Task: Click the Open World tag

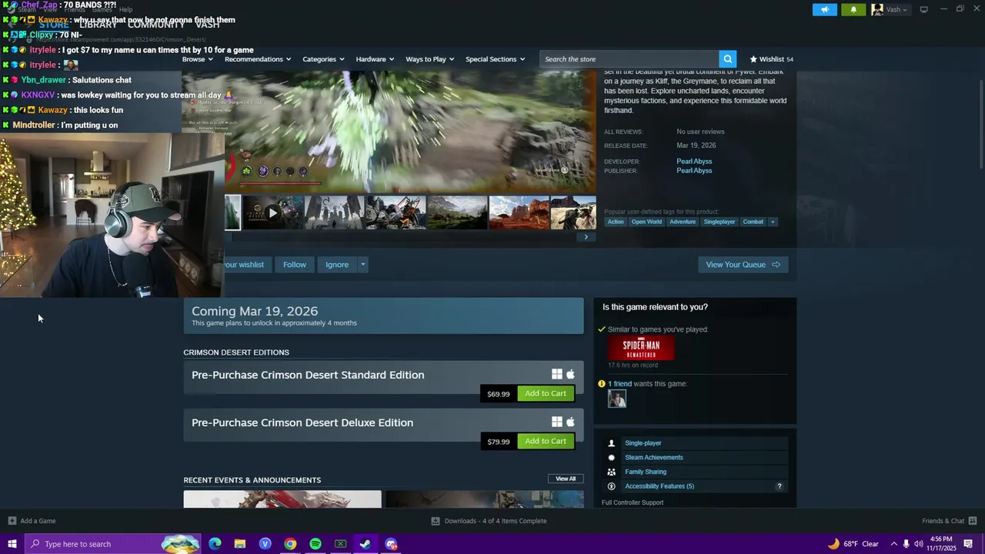Action: tap(646, 222)
